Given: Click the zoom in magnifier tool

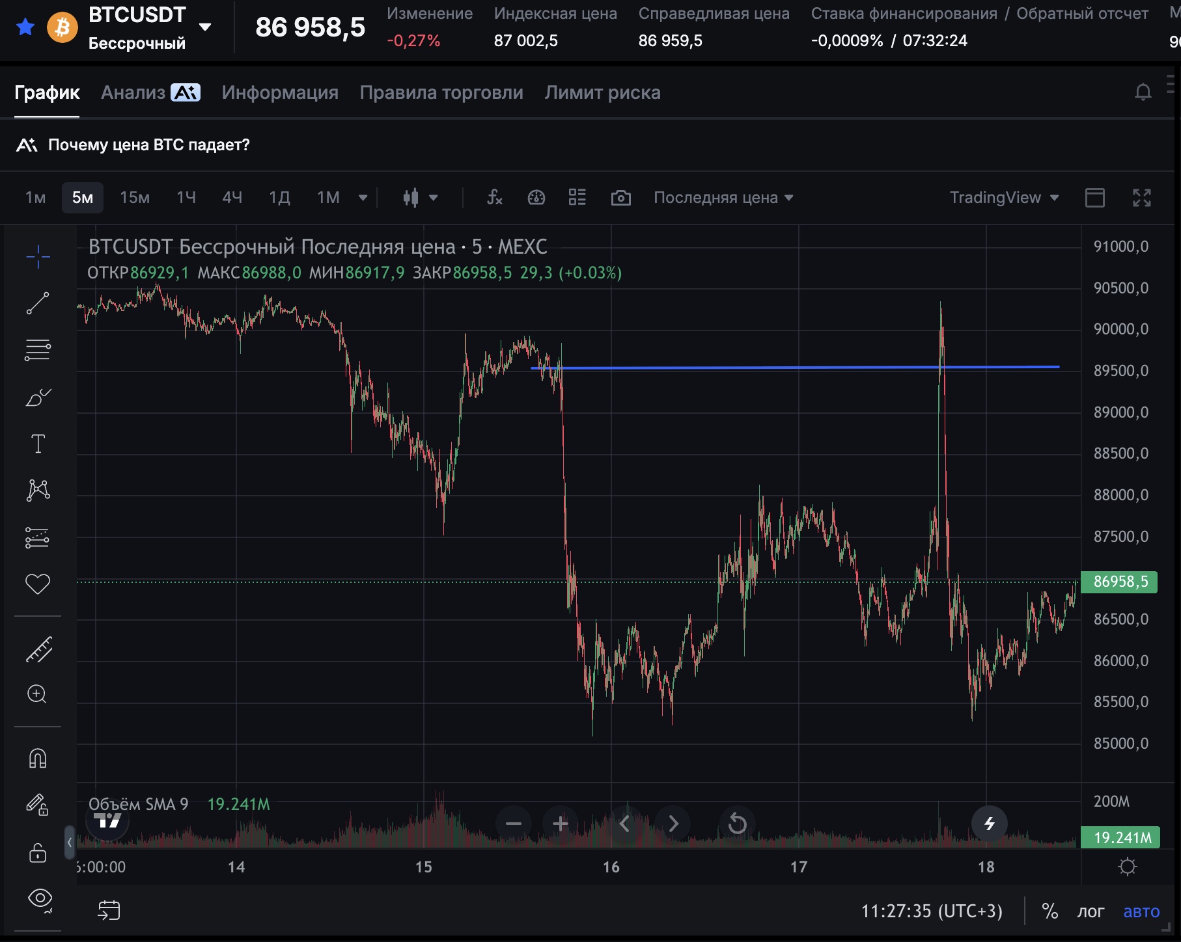Looking at the screenshot, I should [38, 694].
